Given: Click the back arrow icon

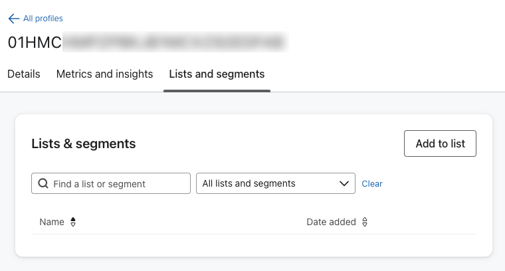Looking at the screenshot, I should [13, 19].
